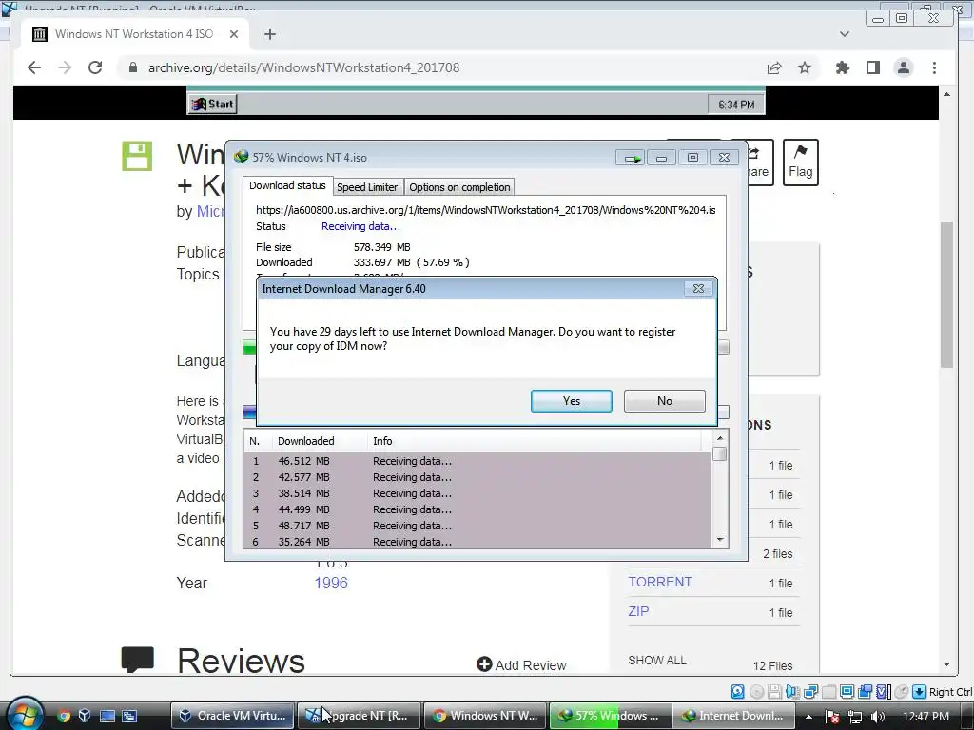Click No in the IDM registration dialog

(x=664, y=401)
